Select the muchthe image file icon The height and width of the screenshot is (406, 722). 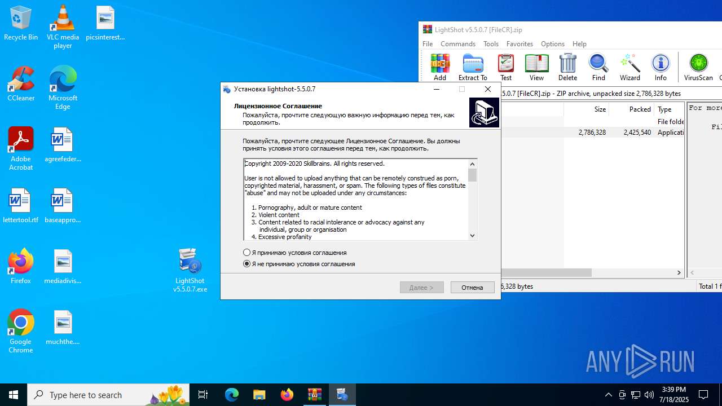pos(63,328)
